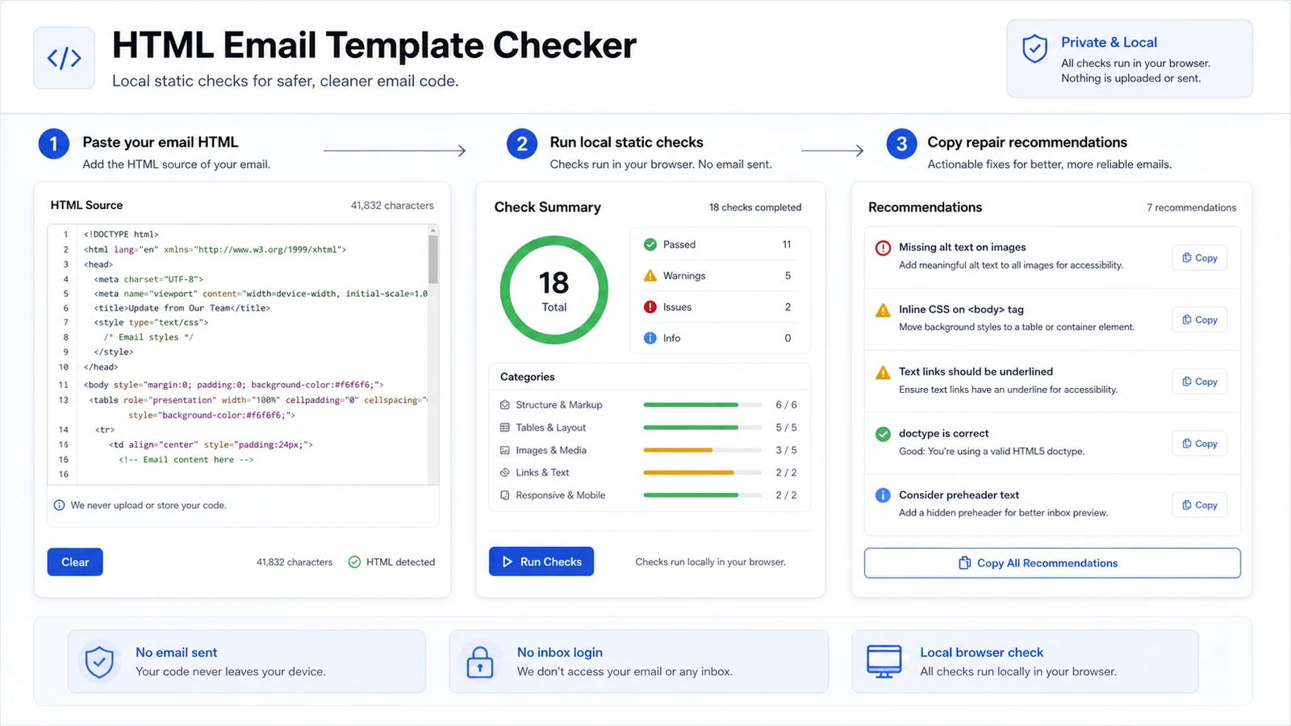
Task: Click the warning icon for Inline CSS on body
Action: (883, 310)
